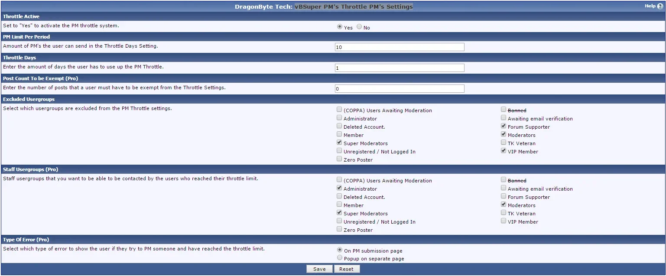666x276 pixels.
Task: Click the Post Count To be Exempt field
Action: click(400, 88)
